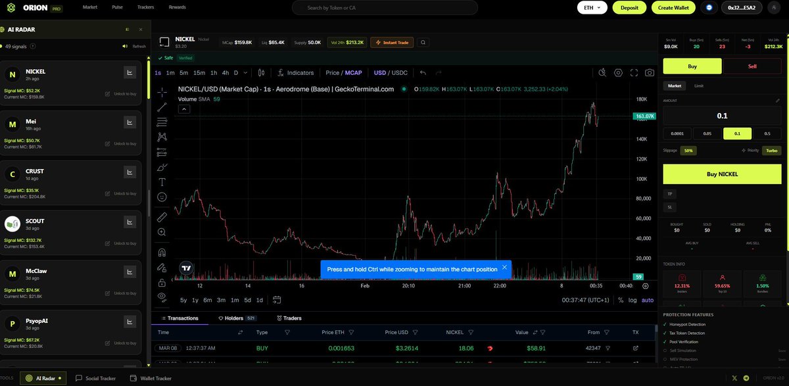Expand the timeframe dropdown arrow after D
789x386 pixels.
pos(245,72)
